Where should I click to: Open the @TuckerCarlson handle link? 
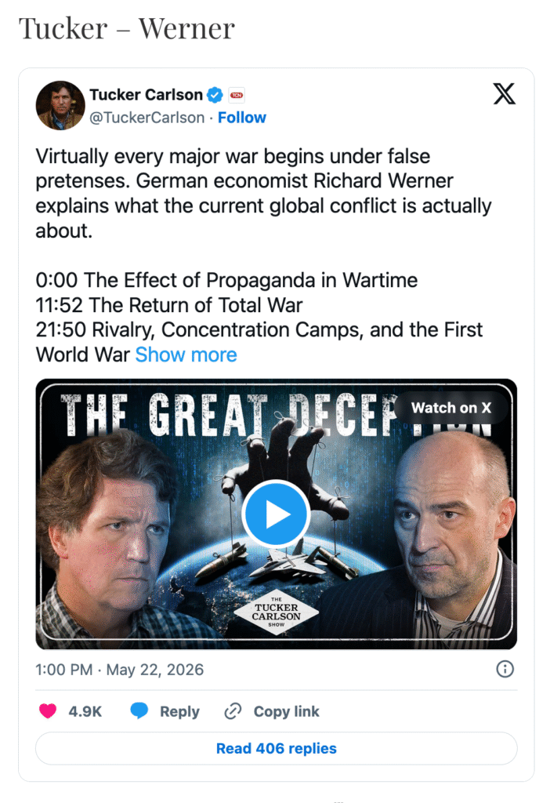[x=147, y=118]
